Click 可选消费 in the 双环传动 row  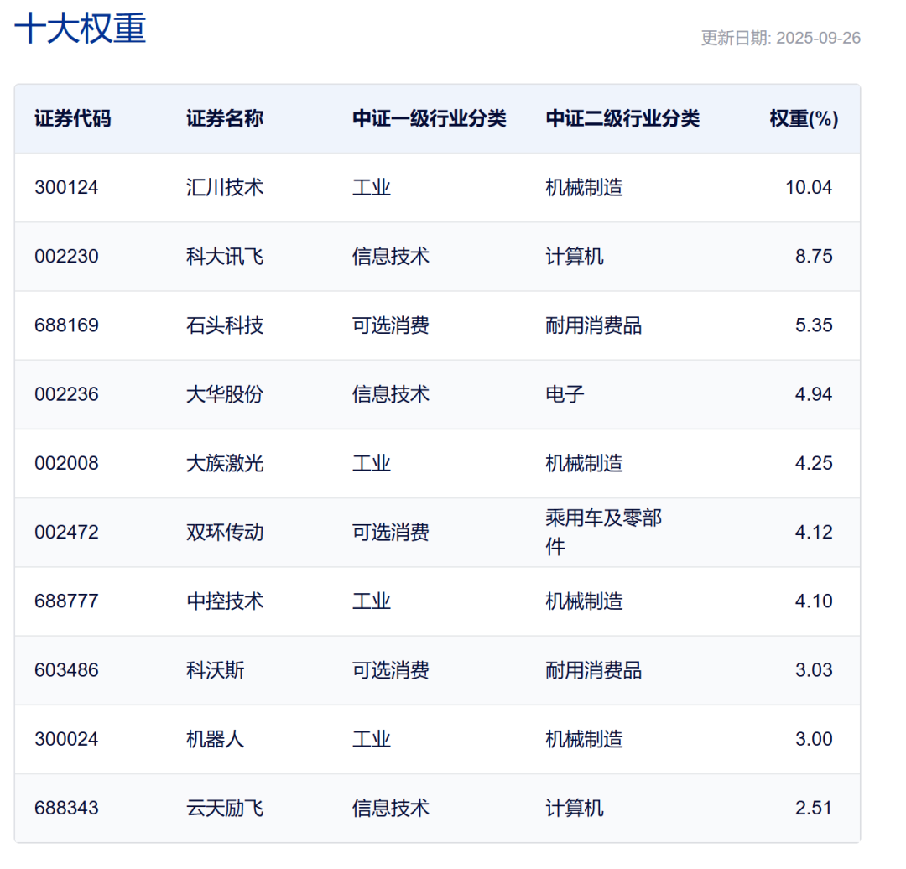pos(391,532)
